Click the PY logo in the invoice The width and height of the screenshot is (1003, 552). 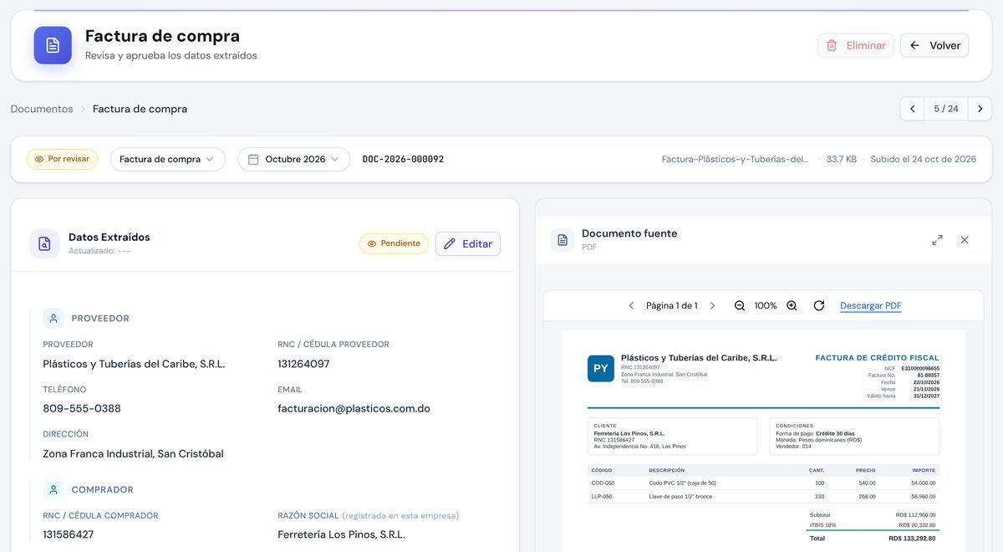tap(601, 369)
